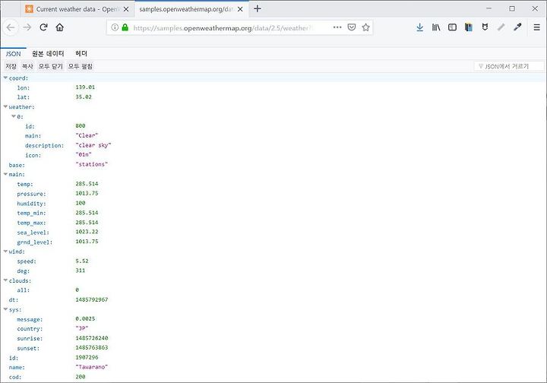Switch to the JSON viewer tab
Viewport: 547px width, 383px height.
click(13, 54)
